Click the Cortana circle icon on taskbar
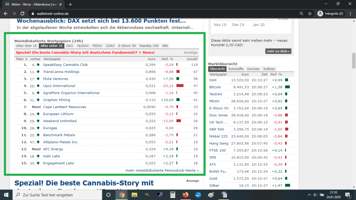 (108, 195)
